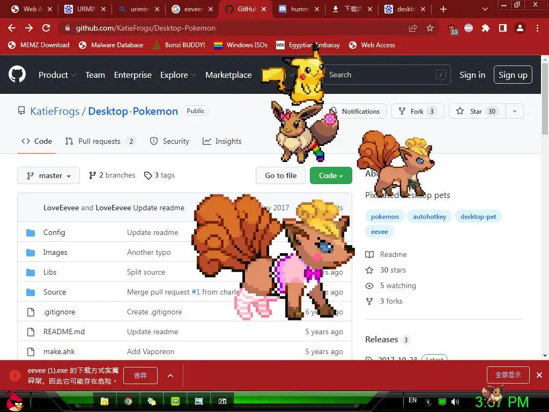
Task: Select the Code repository tab
Action: 37,141
